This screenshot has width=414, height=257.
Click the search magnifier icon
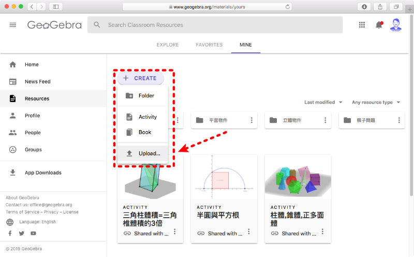97,25
